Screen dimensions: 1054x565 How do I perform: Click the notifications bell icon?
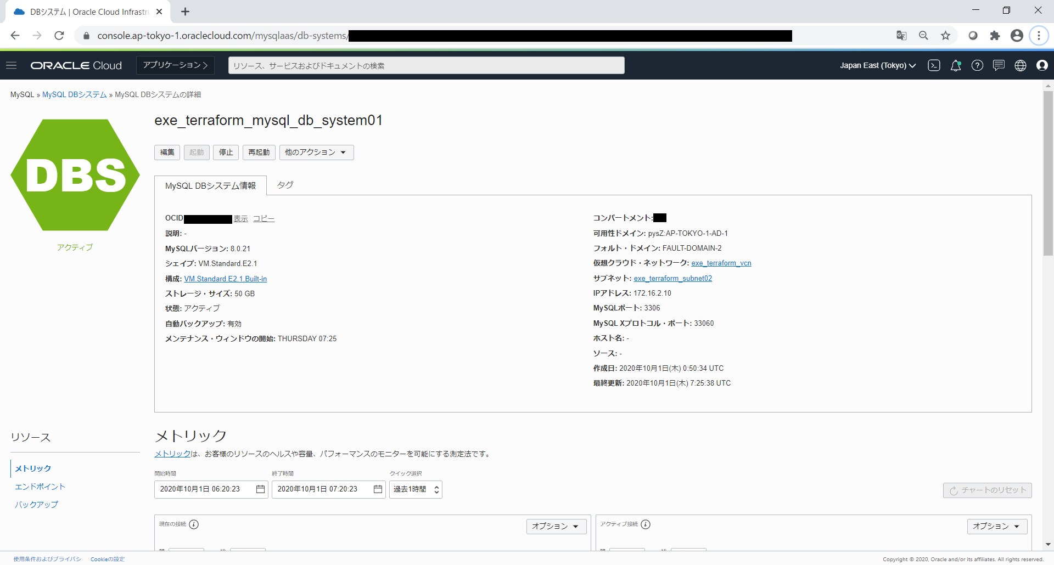coord(956,65)
